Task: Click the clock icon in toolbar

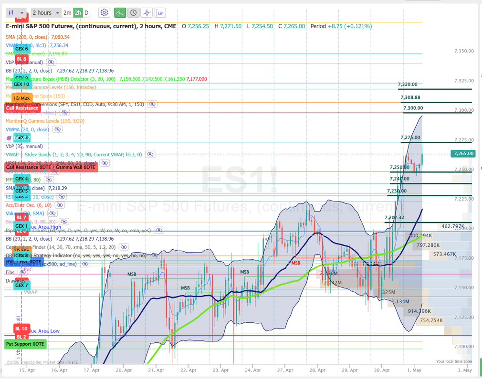Action: (x=134, y=12)
